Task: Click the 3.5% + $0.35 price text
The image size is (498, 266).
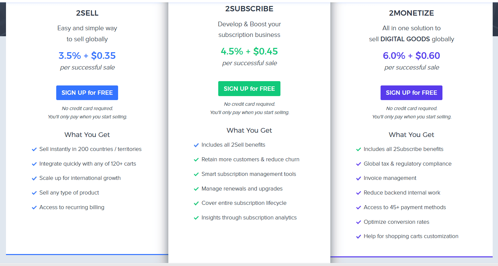Action: tap(87, 56)
